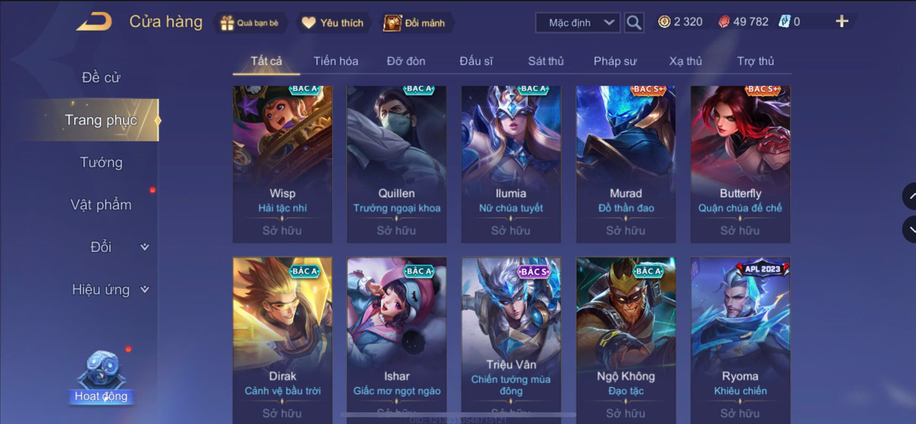Viewport: 916px width, 424px height.
Task: Click the plus icon to add currency
Action: pos(842,21)
